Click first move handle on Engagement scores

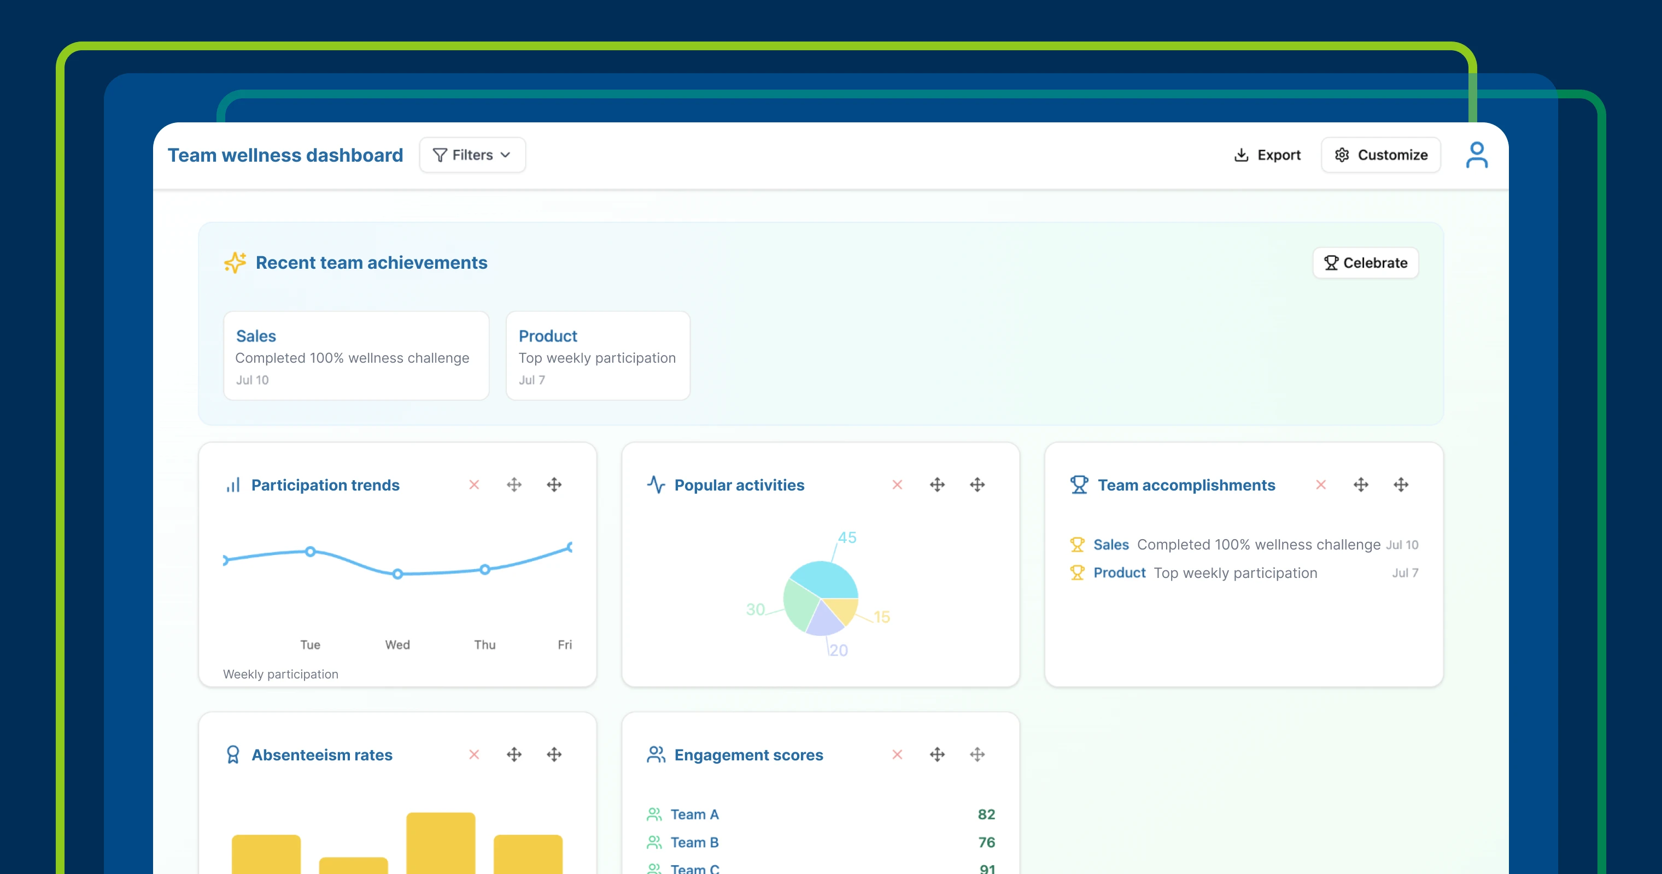(x=938, y=754)
